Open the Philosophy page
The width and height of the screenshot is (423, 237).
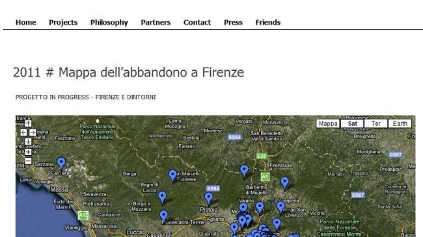pyautogui.click(x=109, y=22)
